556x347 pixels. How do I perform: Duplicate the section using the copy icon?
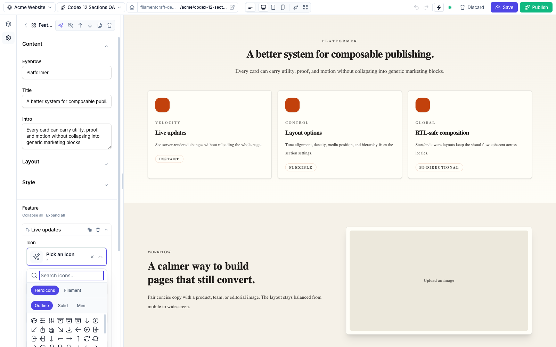(100, 25)
